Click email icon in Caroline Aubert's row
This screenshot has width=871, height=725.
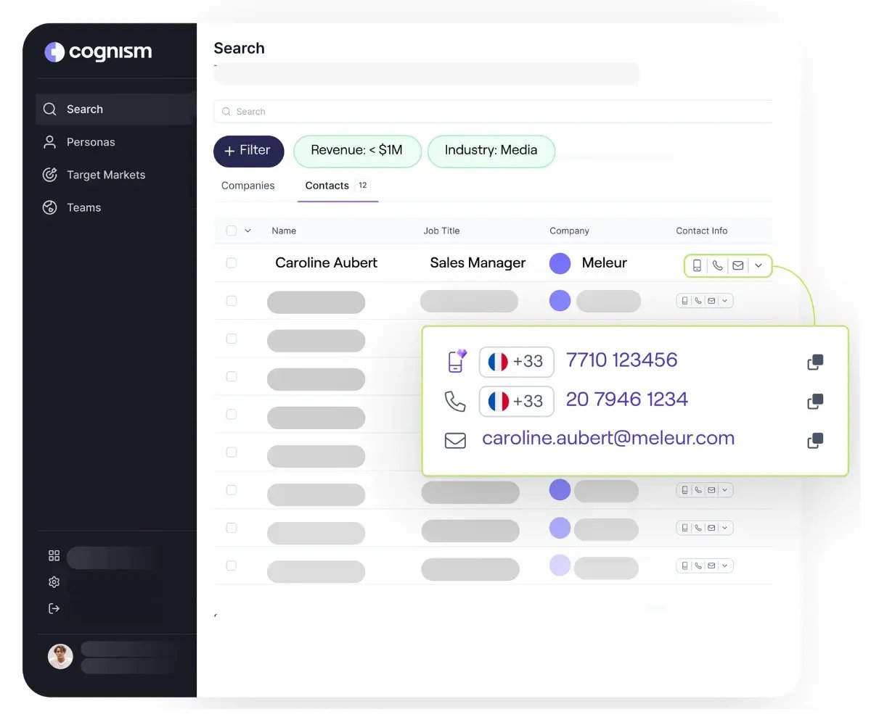point(738,266)
